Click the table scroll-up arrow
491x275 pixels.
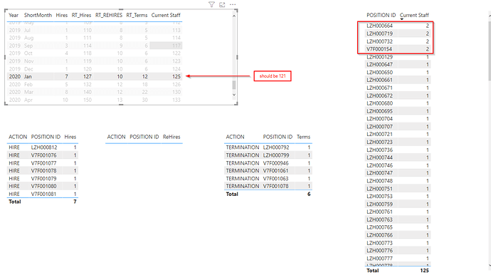(234, 16)
